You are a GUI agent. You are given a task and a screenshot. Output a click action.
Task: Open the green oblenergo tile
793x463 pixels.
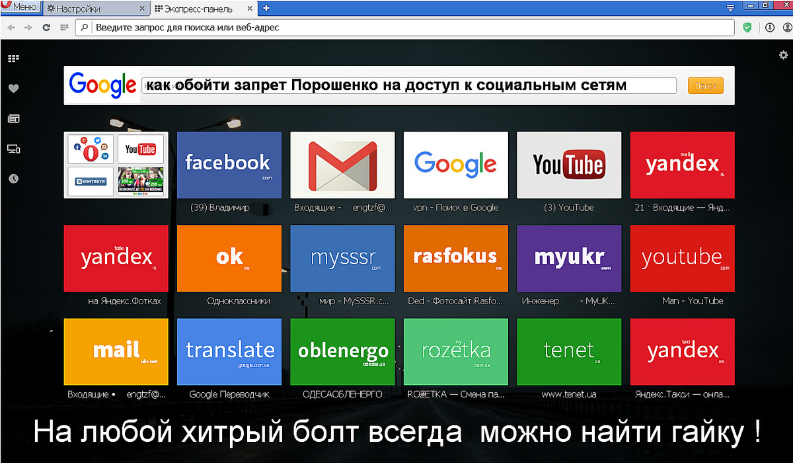pos(342,352)
